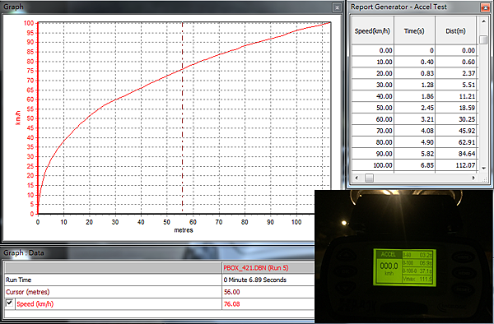Select the Time(s) column header
The width and height of the screenshot is (494, 324).
coord(414,30)
